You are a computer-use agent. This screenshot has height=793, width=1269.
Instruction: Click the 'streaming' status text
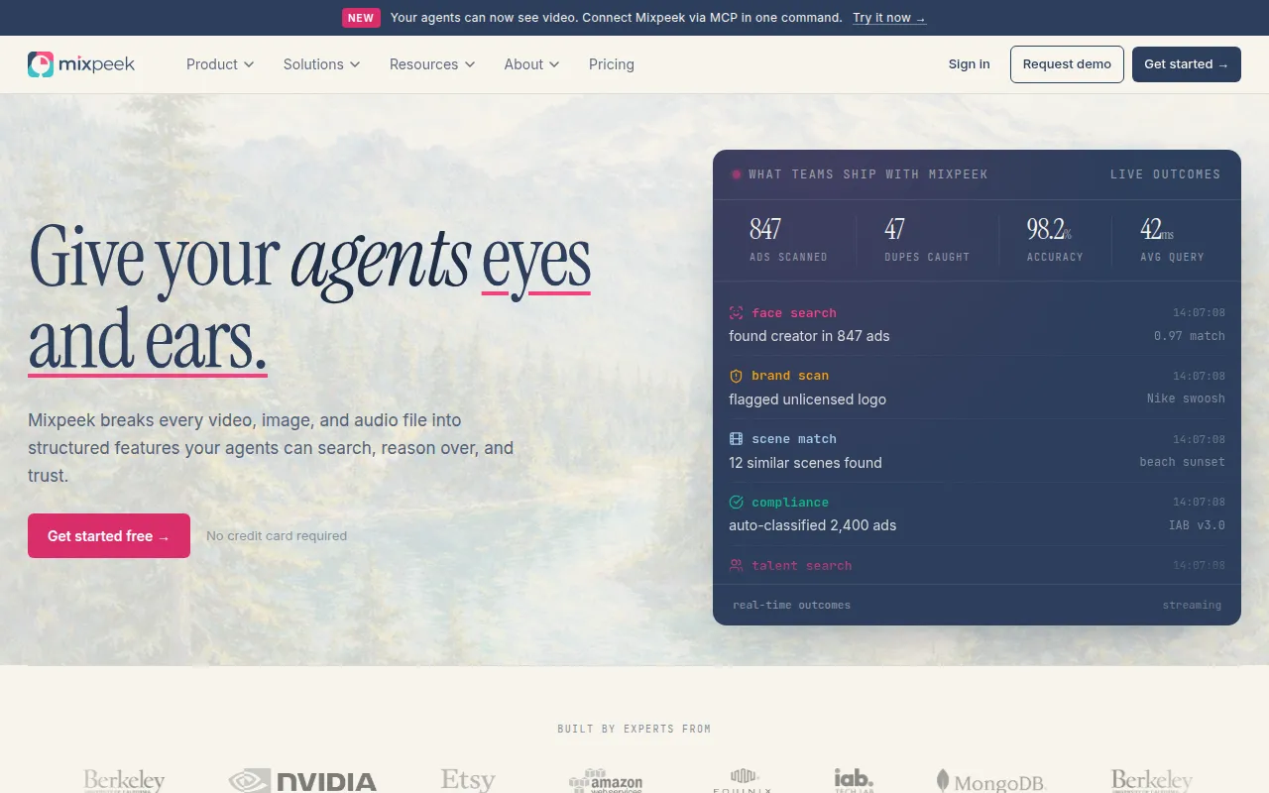coord(1192,605)
